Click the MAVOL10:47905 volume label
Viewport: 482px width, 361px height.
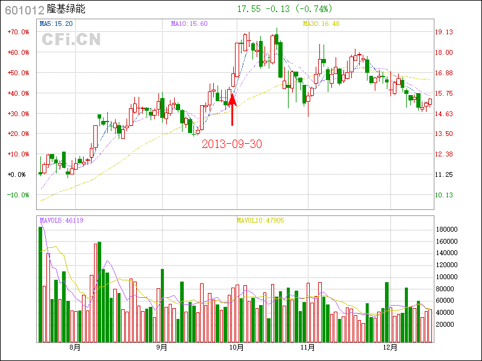[260, 220]
